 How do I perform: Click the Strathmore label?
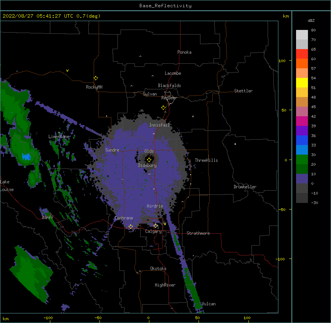pyautogui.click(x=198, y=233)
